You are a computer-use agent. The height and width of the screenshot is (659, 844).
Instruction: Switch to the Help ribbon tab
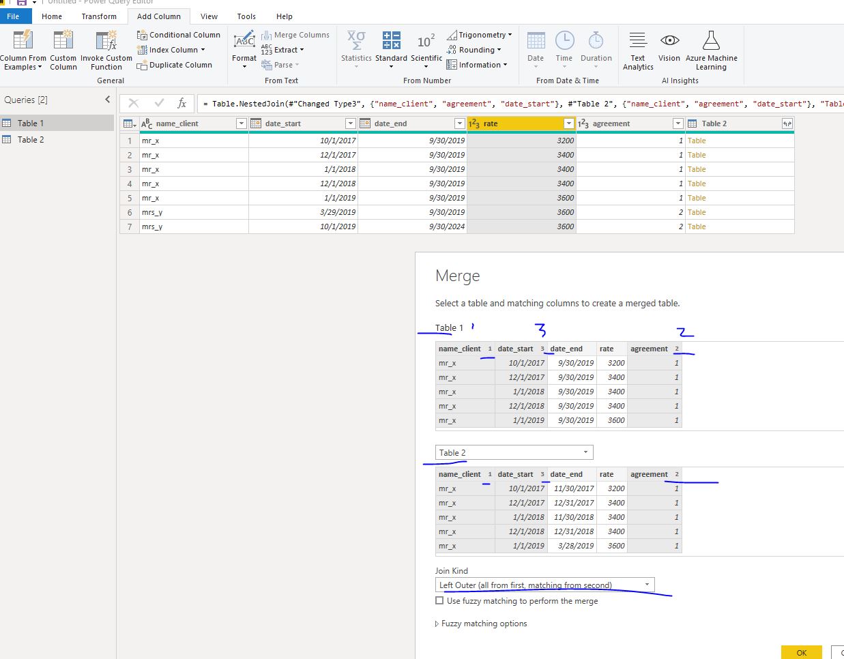click(285, 16)
